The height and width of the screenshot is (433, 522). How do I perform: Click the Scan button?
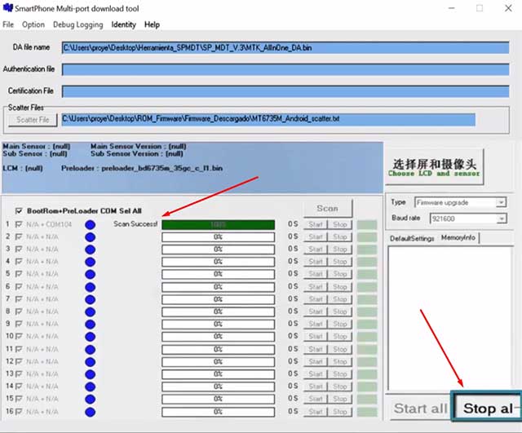click(328, 209)
